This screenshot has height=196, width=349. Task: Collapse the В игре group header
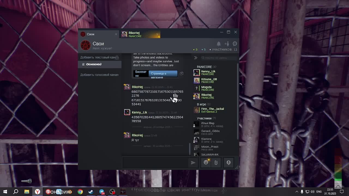(x=203, y=104)
